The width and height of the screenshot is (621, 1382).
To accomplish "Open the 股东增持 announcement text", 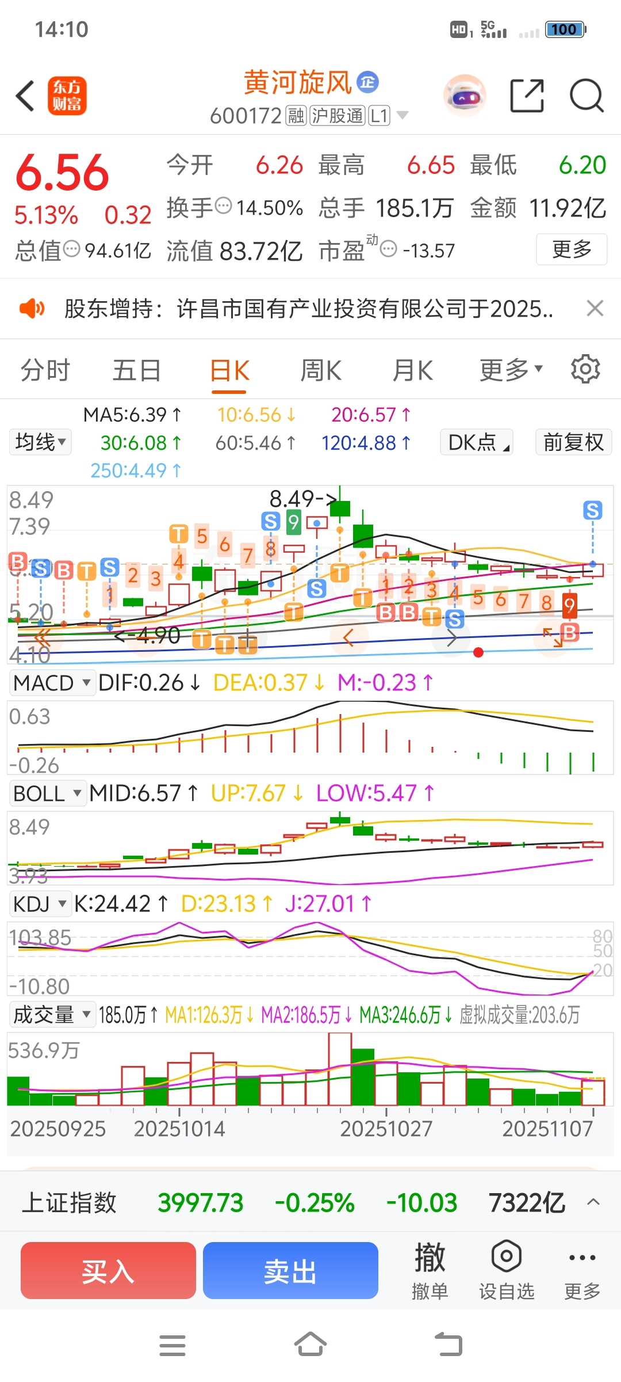I will (x=309, y=309).
